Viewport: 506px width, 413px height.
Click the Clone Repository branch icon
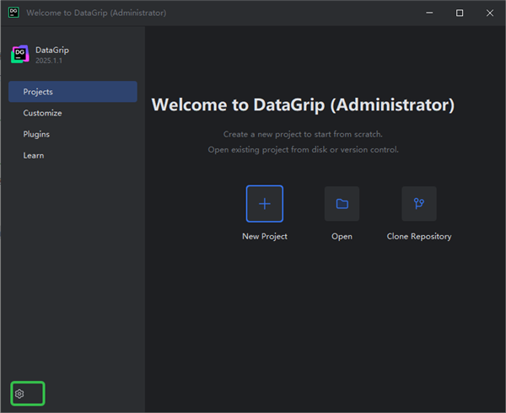coord(419,204)
